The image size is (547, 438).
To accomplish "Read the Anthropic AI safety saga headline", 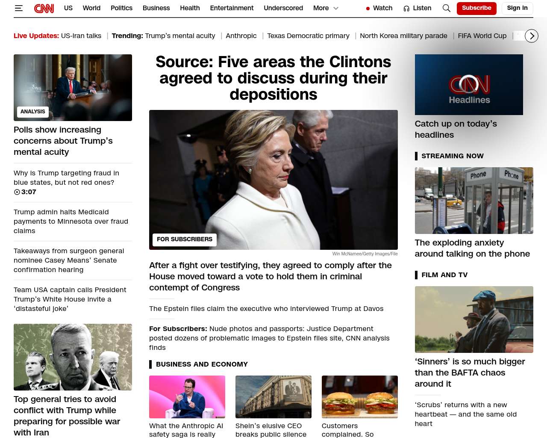I will (186, 430).
